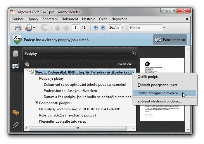Screen dimensions: 204x144
Task: Click the page number field showing 1
Action: (76, 28)
